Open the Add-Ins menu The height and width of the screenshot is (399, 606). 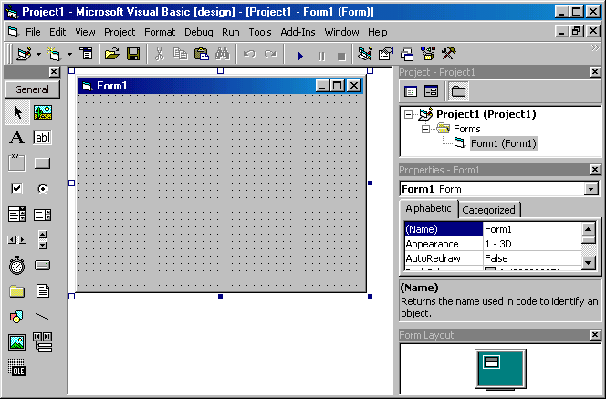[x=298, y=32]
